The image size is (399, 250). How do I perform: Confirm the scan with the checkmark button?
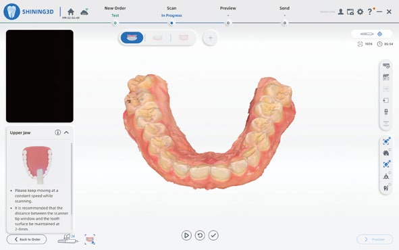click(213, 236)
